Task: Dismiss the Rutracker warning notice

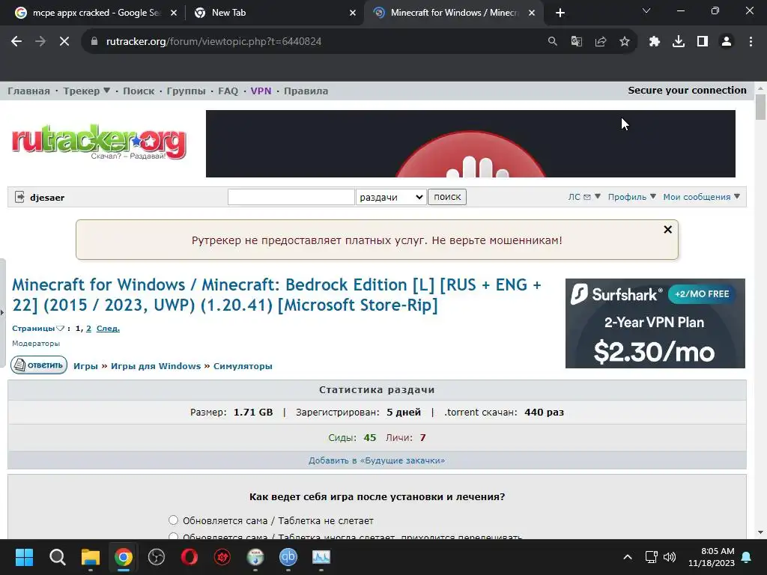Action: point(667,229)
